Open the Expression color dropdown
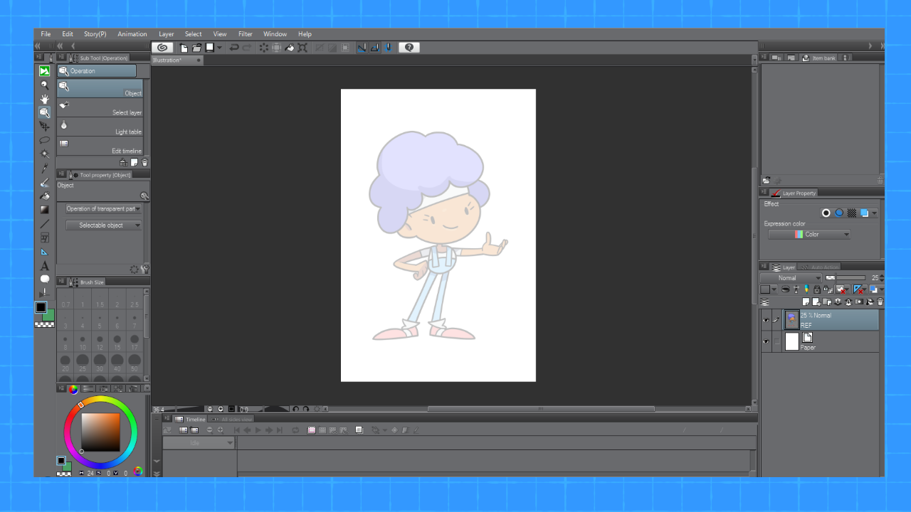 [809, 235]
